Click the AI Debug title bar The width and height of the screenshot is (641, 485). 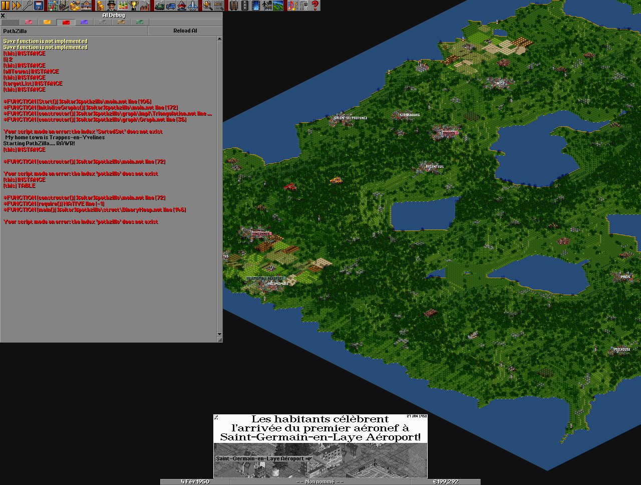pos(114,16)
